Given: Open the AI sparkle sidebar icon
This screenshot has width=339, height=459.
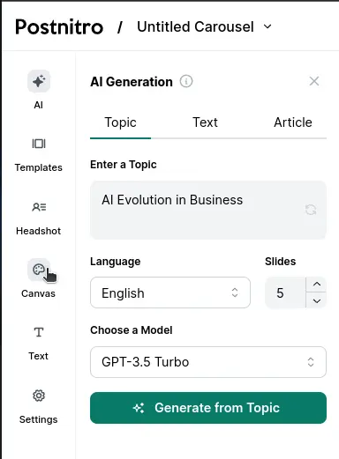Looking at the screenshot, I should [x=39, y=81].
